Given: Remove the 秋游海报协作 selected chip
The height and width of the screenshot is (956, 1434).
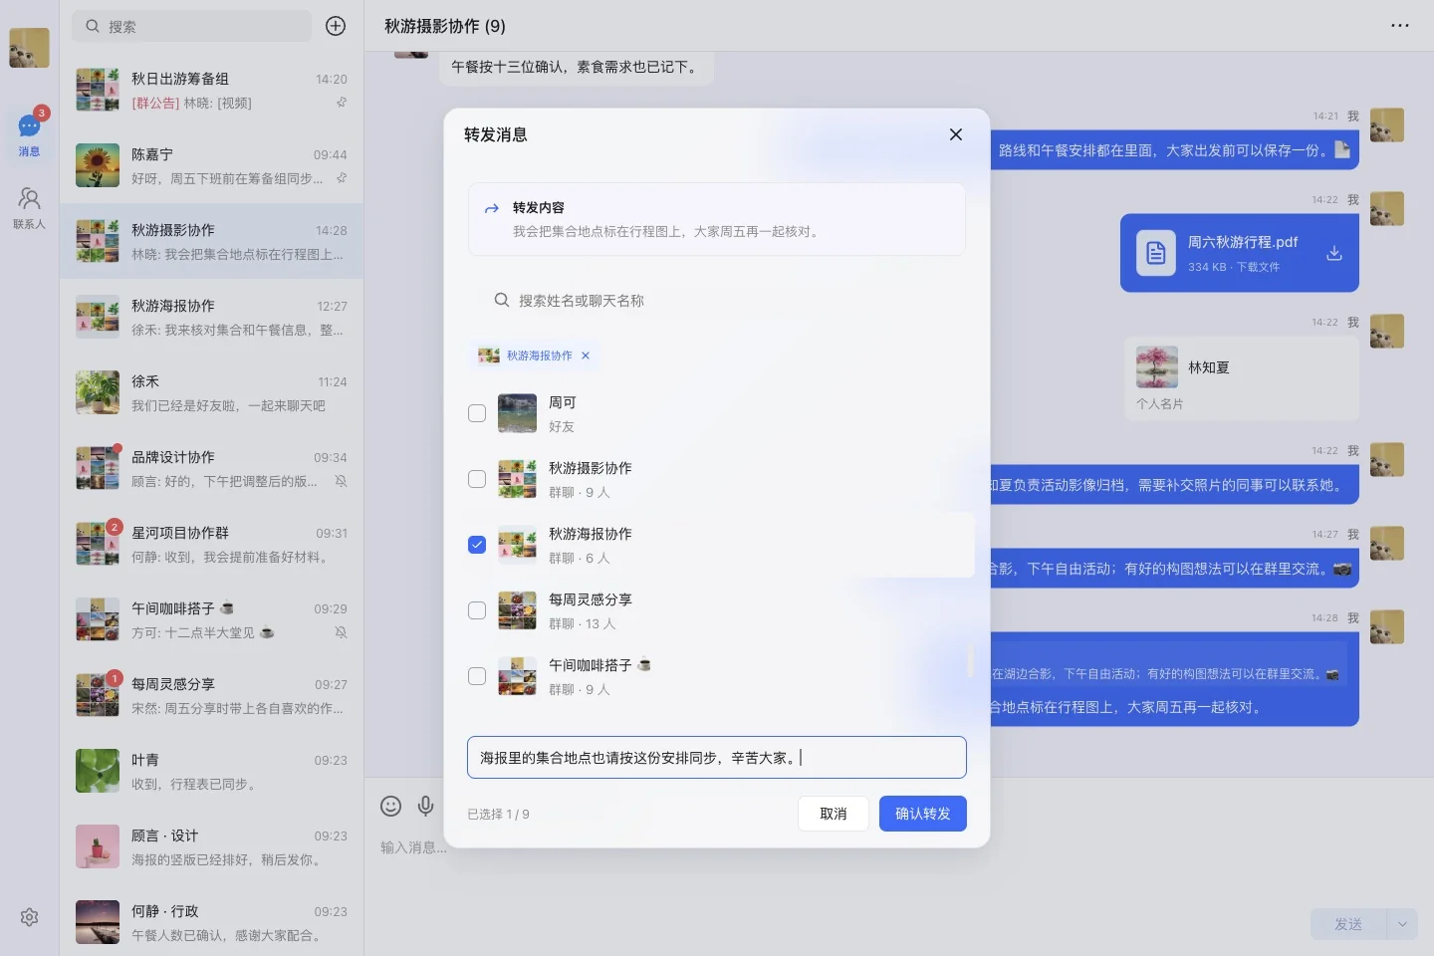Looking at the screenshot, I should tap(586, 356).
